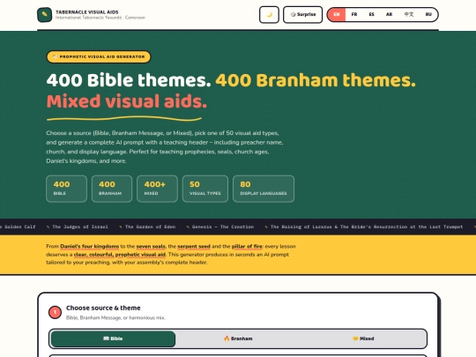
Task: Switch language to RU
Action: coord(428,15)
